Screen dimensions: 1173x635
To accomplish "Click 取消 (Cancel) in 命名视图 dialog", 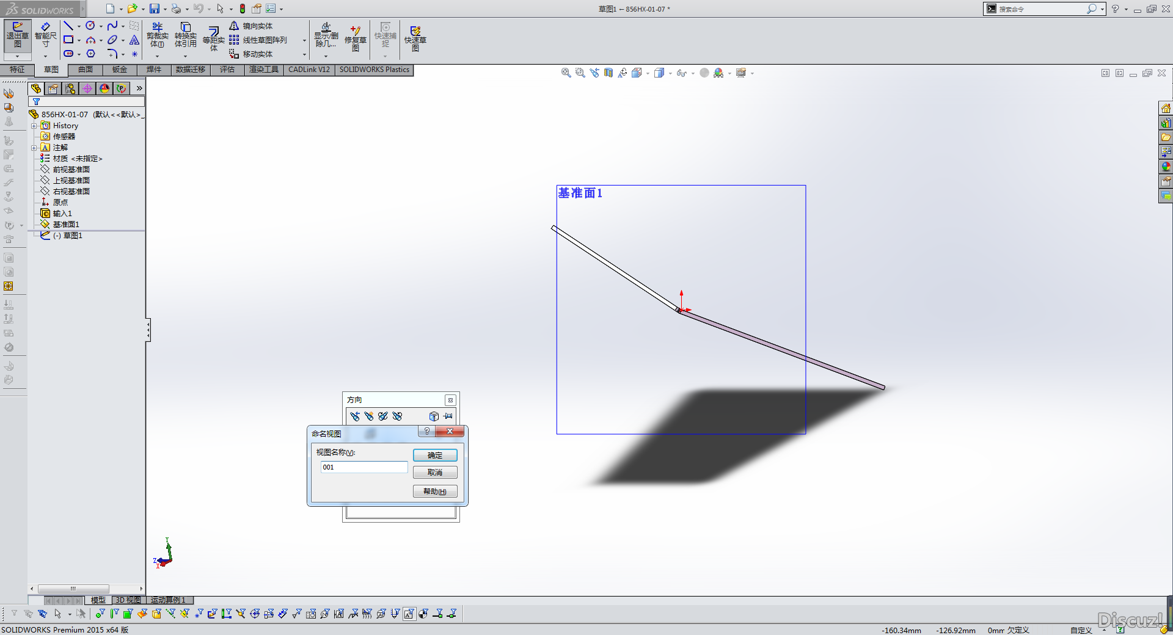I will point(435,473).
